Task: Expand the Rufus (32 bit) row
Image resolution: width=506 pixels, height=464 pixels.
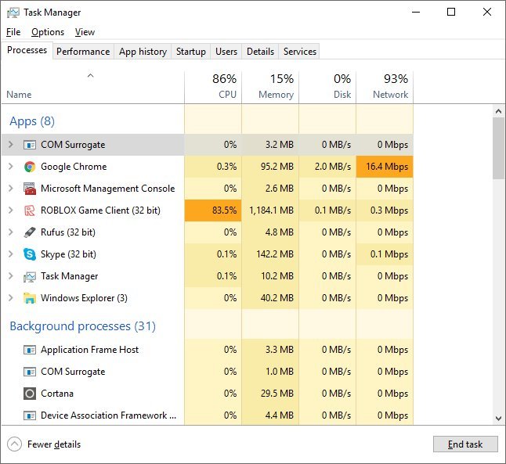Action: (11, 232)
